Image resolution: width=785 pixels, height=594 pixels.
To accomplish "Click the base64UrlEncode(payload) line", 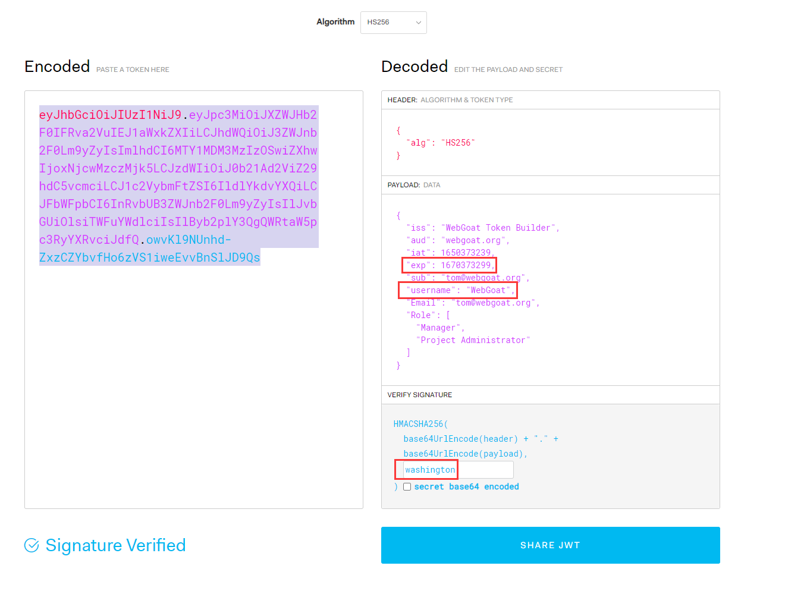I will coord(465,454).
